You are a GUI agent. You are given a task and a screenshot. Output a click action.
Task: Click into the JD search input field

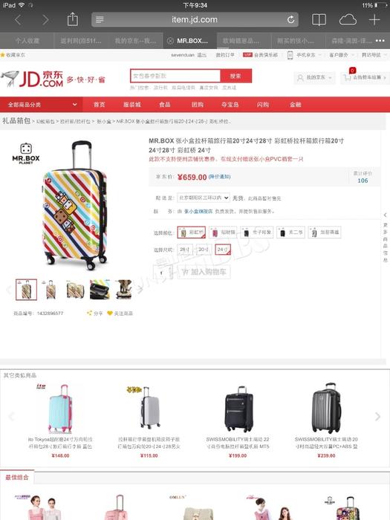click(x=175, y=76)
